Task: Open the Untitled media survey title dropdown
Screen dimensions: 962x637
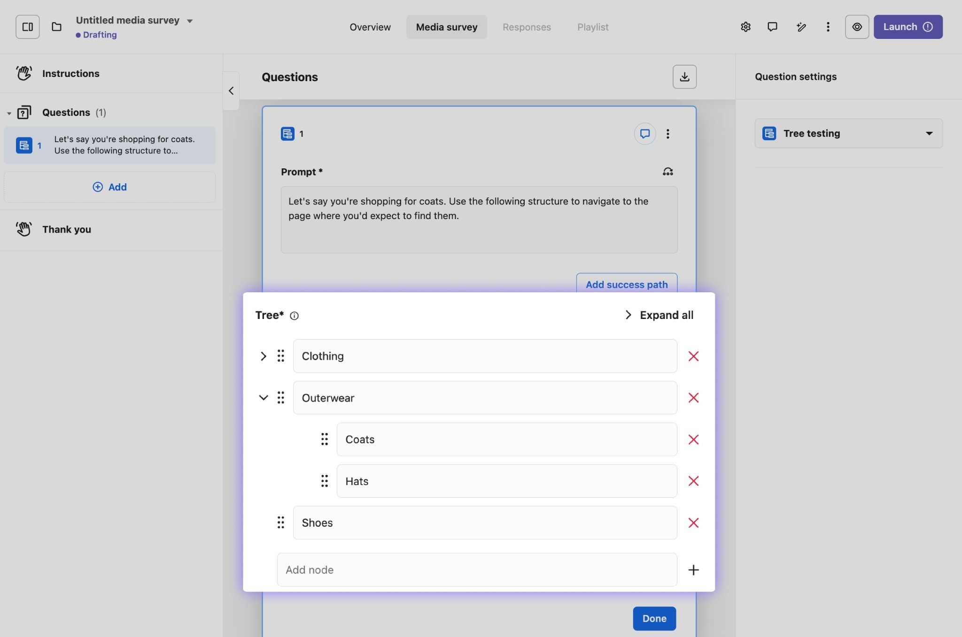Action: click(x=190, y=21)
